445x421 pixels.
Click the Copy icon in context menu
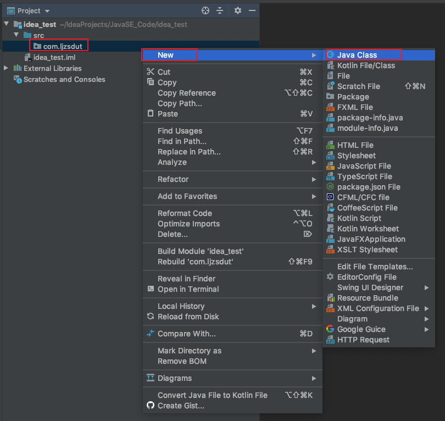[x=151, y=82]
